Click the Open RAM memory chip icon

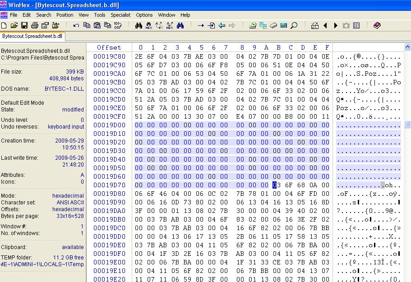pos(273,25)
